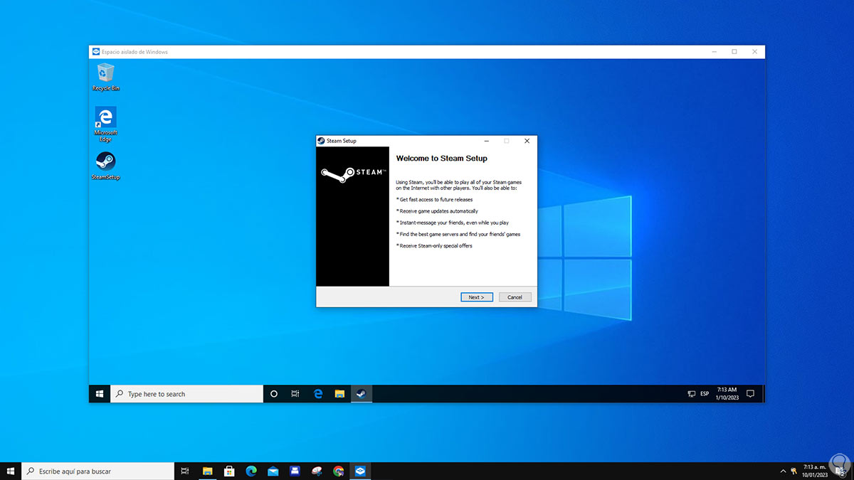Close the Steam Setup dialog

click(x=527, y=141)
